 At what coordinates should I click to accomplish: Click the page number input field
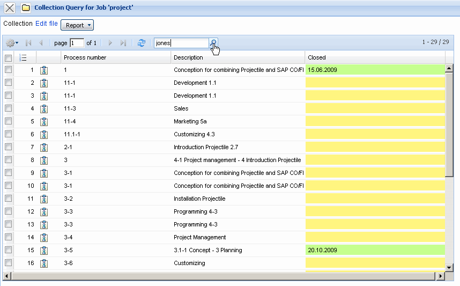[x=77, y=43]
